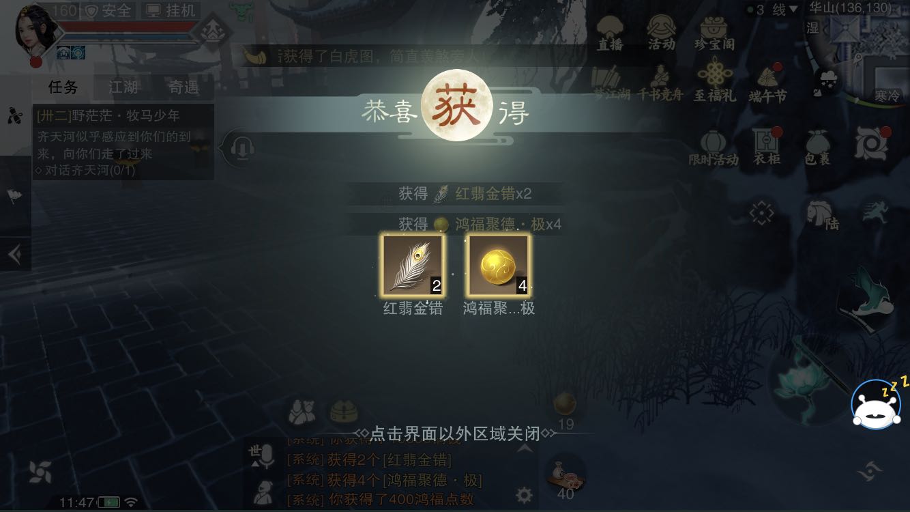This screenshot has height=512, width=910.
Task: Switch to the 江湖 tab
Action: (123, 87)
